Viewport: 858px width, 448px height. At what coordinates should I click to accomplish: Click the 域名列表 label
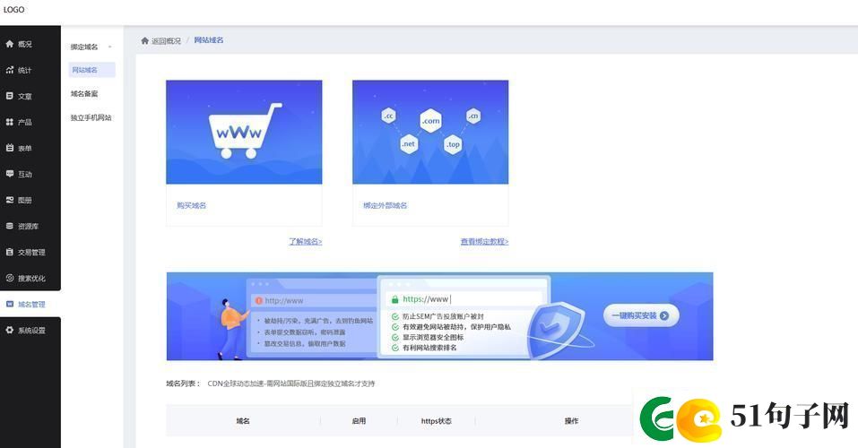coord(183,383)
